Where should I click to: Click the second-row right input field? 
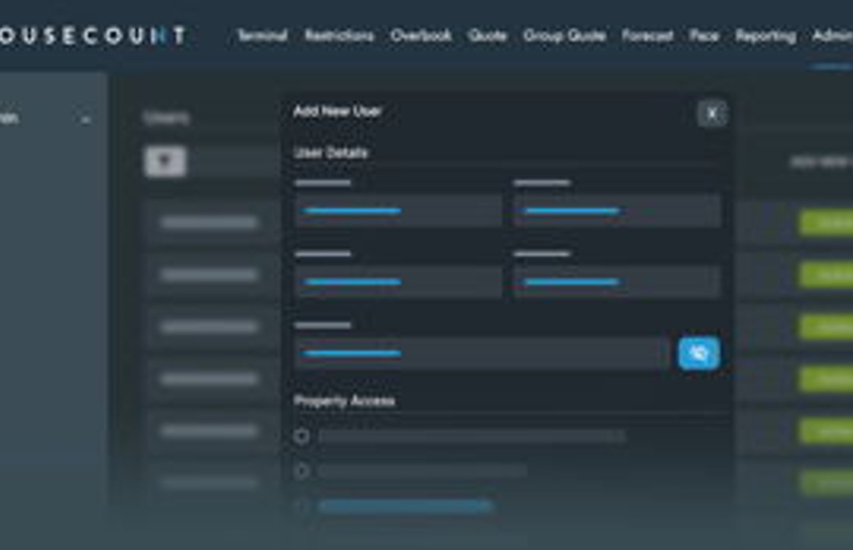[x=617, y=282]
